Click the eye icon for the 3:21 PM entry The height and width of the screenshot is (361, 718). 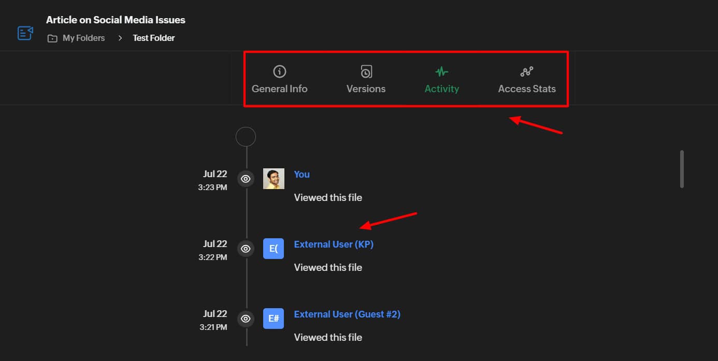(246, 319)
